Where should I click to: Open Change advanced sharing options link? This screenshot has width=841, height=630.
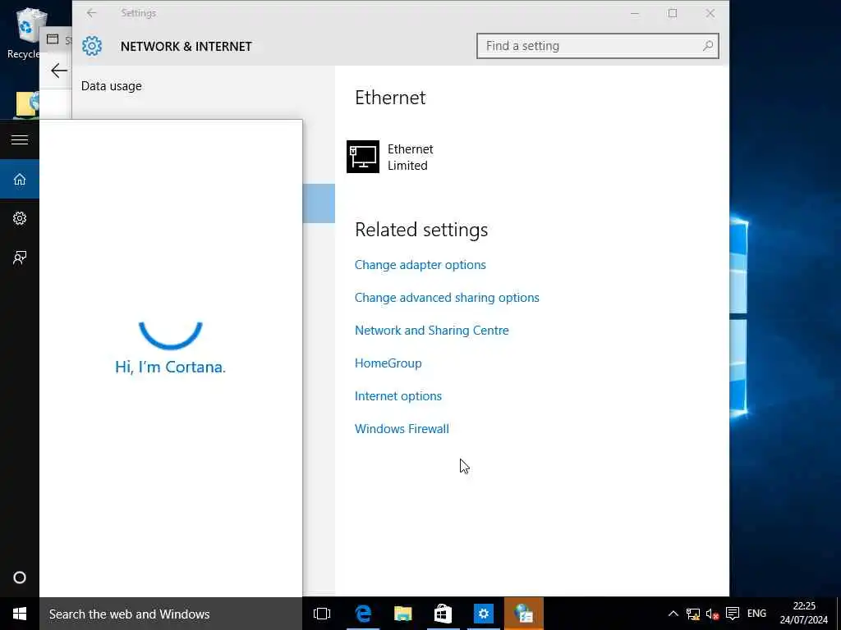click(x=447, y=297)
